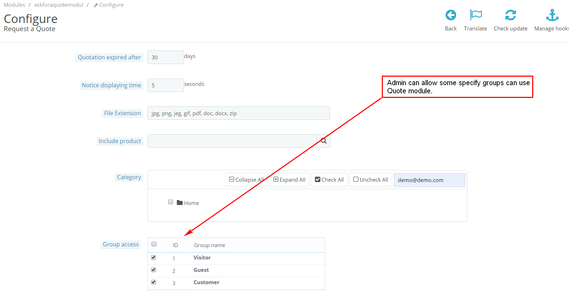Select the Customer group name

pos(206,282)
